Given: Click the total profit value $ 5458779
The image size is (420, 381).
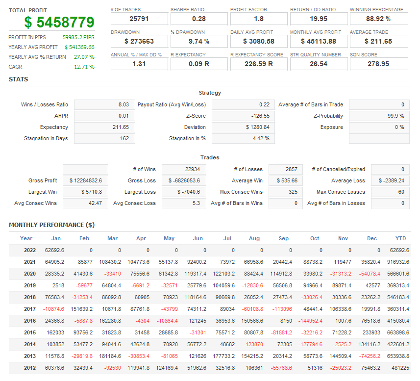Looking at the screenshot, I should (x=59, y=22).
